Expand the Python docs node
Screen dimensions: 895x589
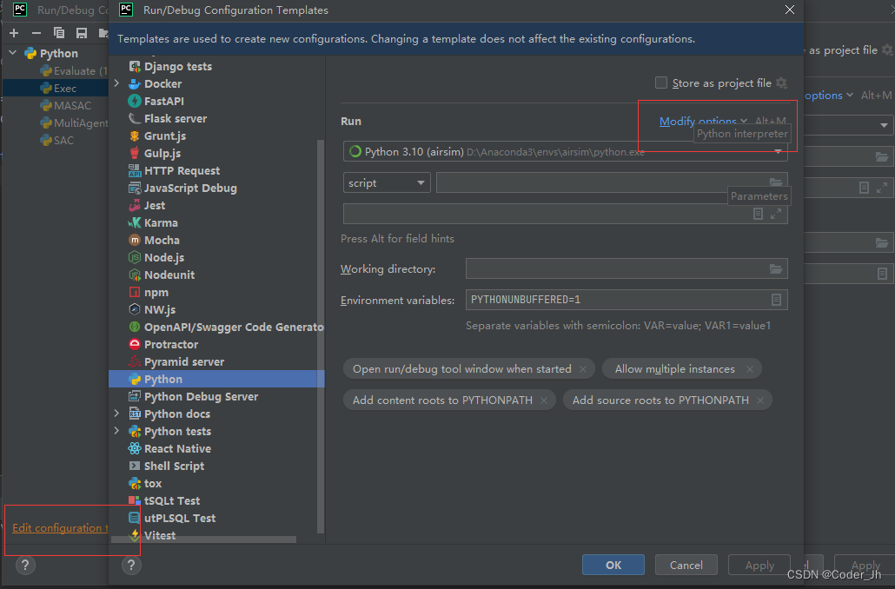click(117, 414)
